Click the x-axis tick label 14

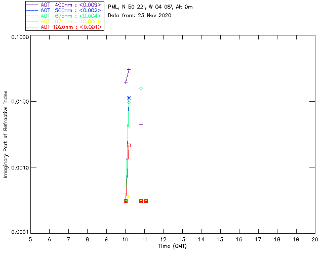(x=201, y=240)
